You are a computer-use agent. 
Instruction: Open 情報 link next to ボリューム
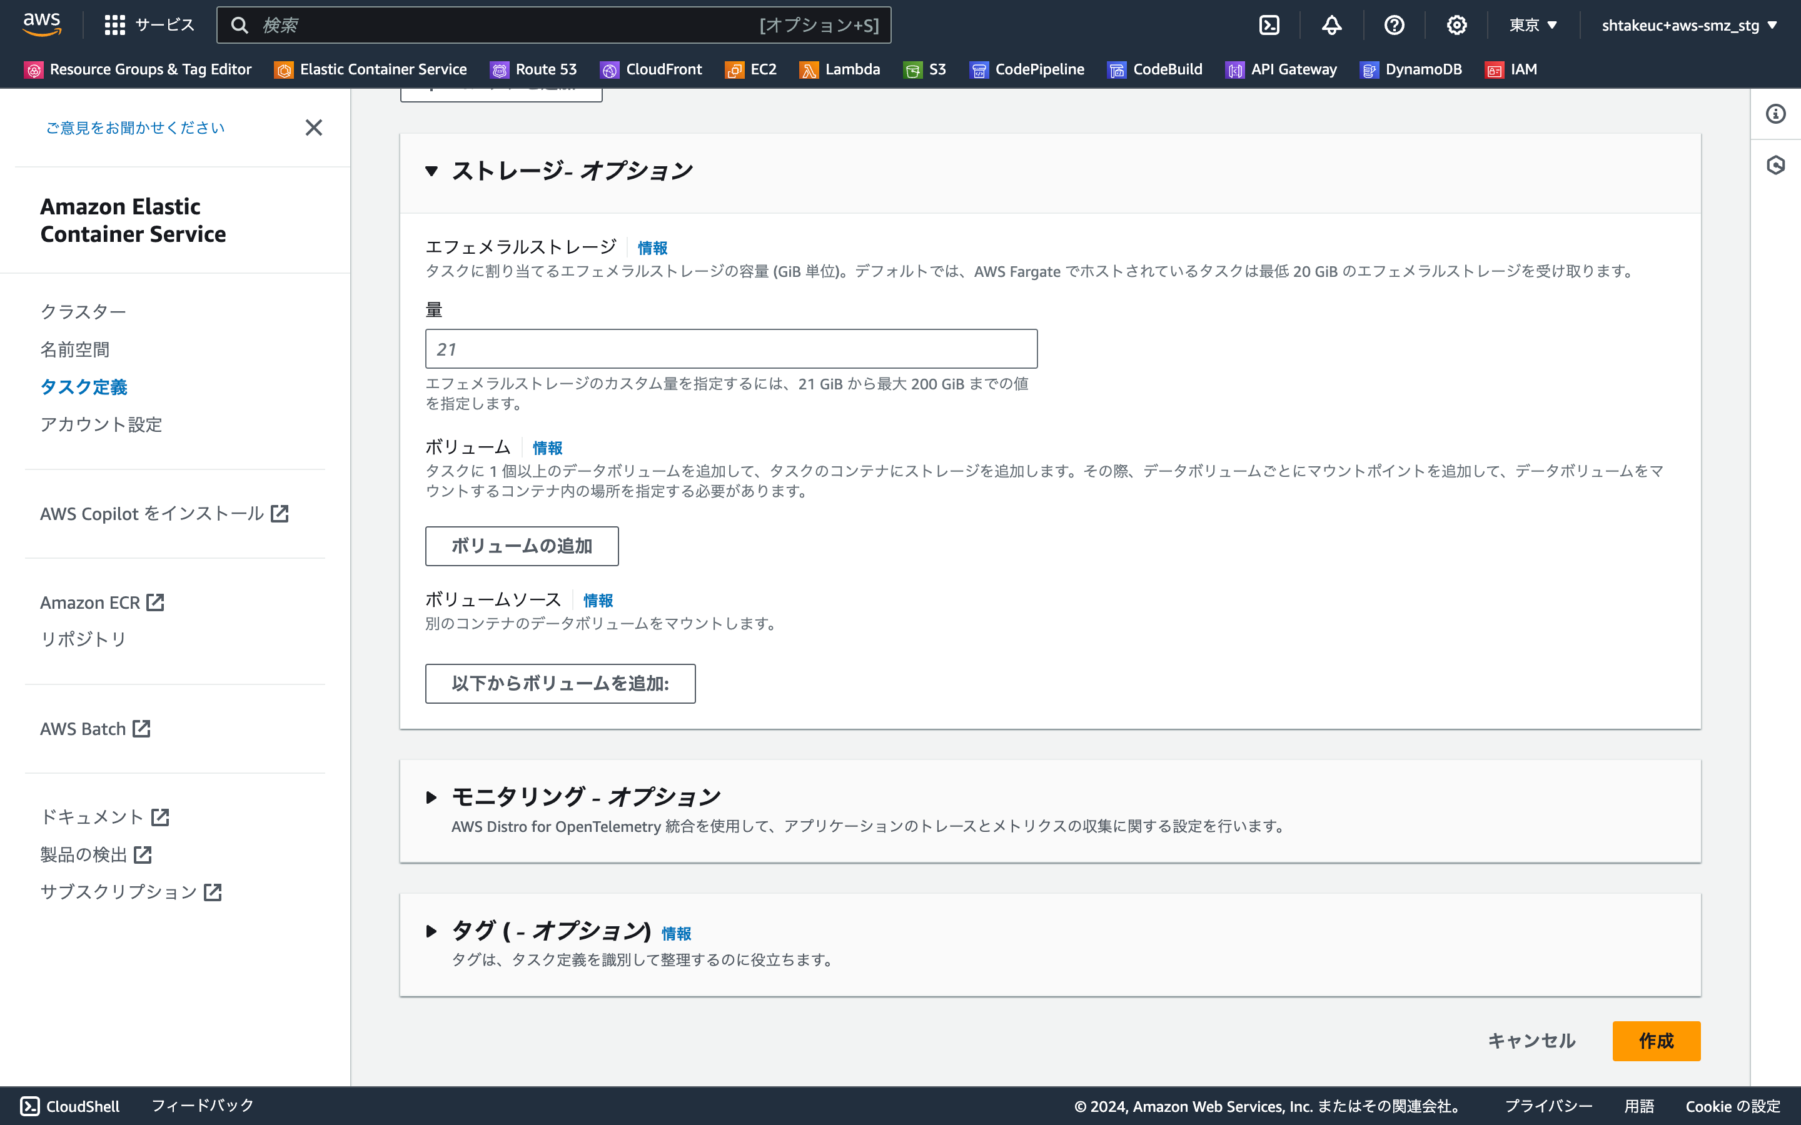point(548,448)
